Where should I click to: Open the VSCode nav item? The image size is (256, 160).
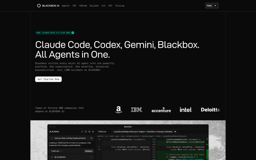(83, 6)
